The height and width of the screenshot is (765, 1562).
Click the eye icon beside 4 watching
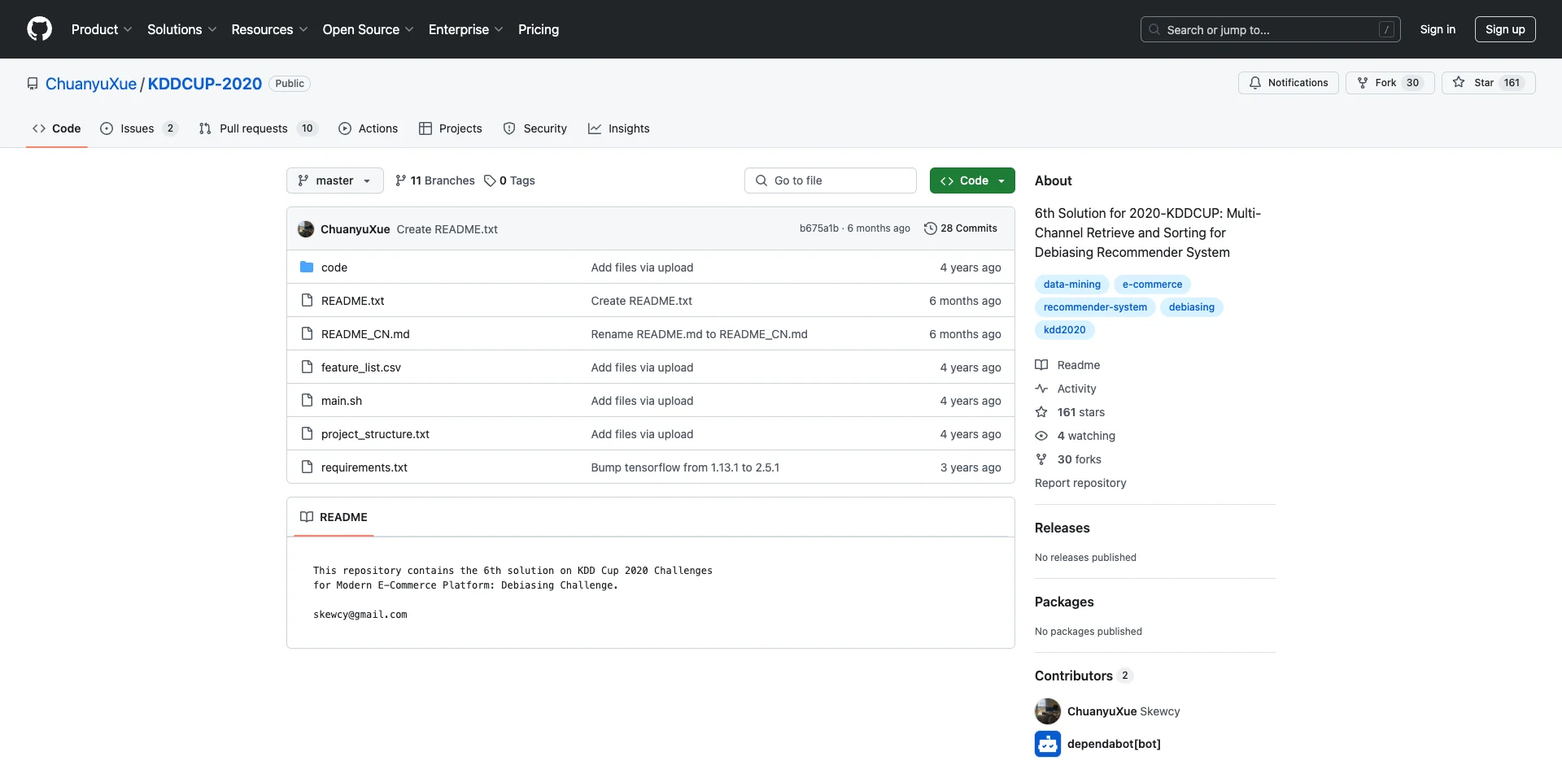coord(1041,436)
